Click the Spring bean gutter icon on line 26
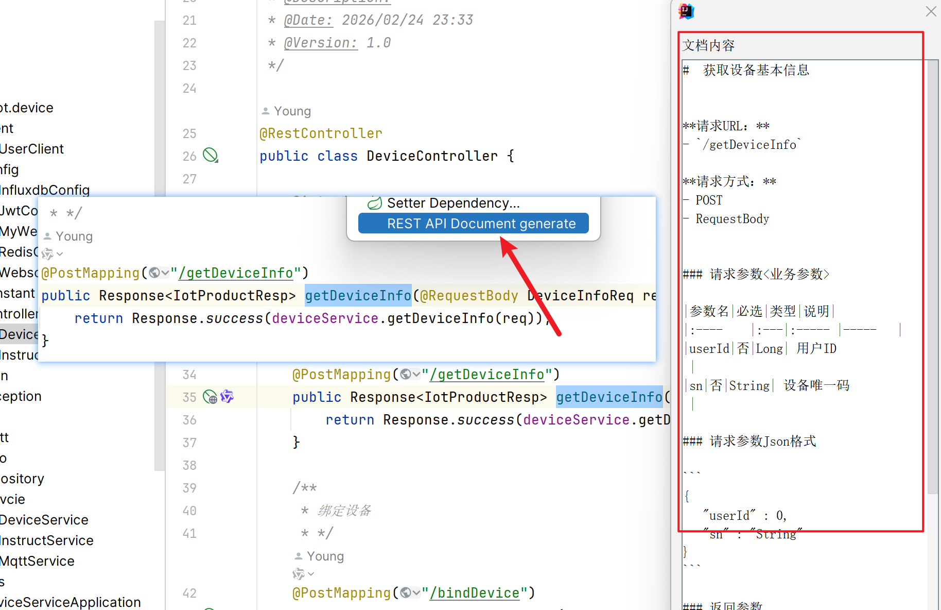 pos(211,155)
